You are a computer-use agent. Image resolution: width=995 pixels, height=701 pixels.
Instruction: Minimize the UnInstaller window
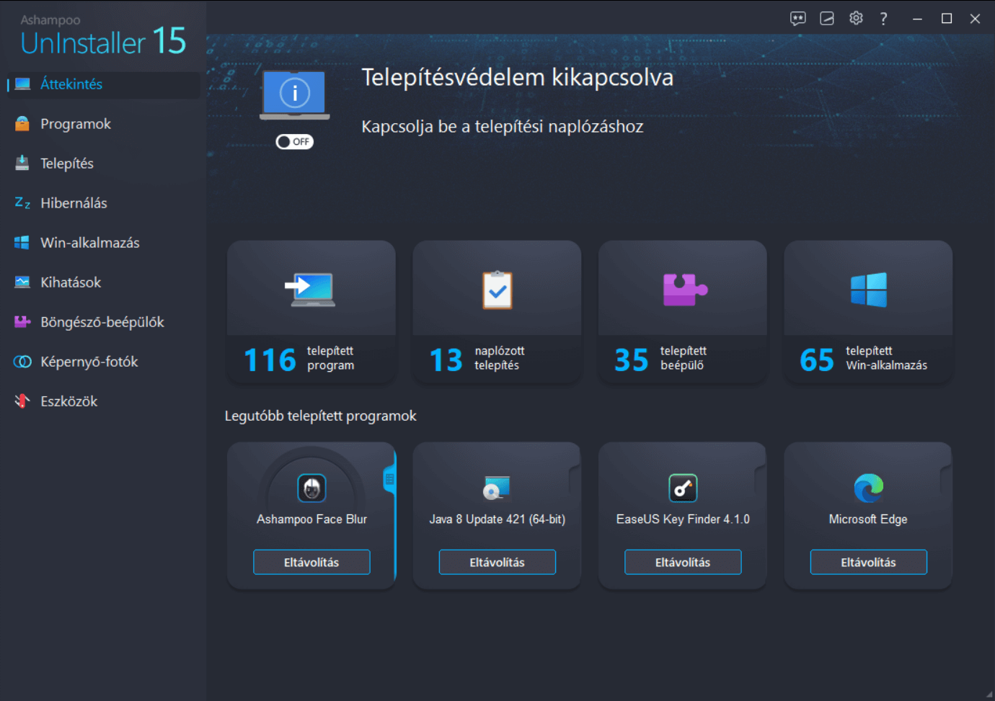coord(917,19)
